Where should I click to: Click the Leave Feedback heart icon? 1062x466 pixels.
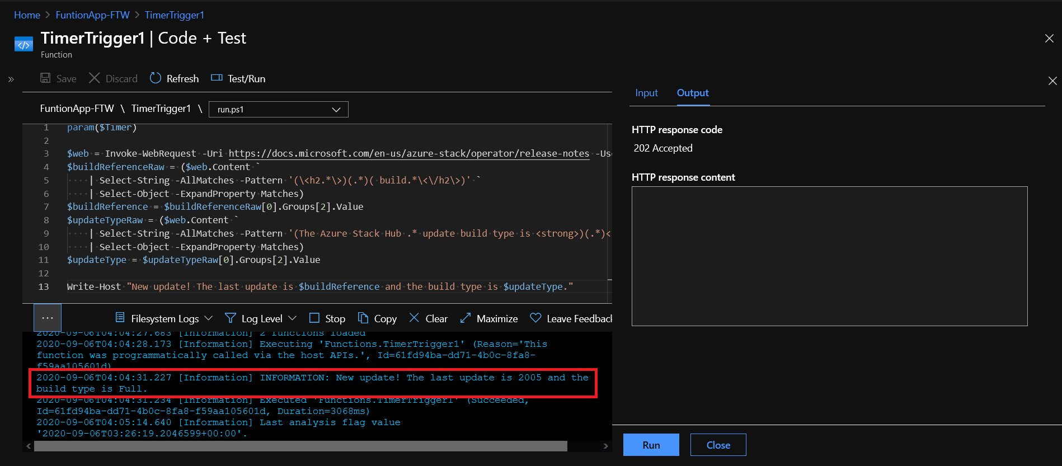pyautogui.click(x=535, y=318)
